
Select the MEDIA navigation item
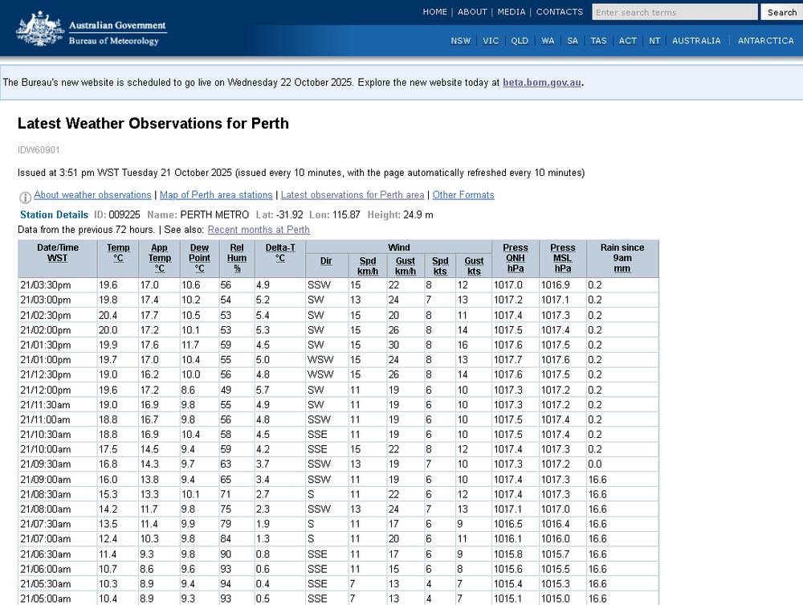point(512,12)
